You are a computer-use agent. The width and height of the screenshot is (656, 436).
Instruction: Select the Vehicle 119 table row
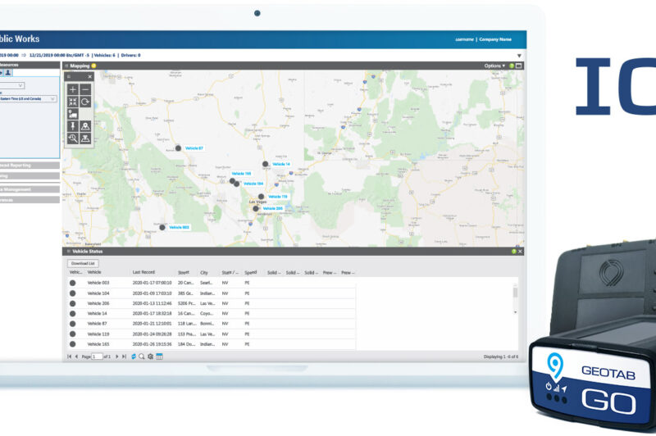coord(212,334)
